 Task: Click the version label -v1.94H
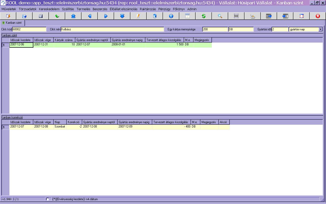[x=6, y=199]
